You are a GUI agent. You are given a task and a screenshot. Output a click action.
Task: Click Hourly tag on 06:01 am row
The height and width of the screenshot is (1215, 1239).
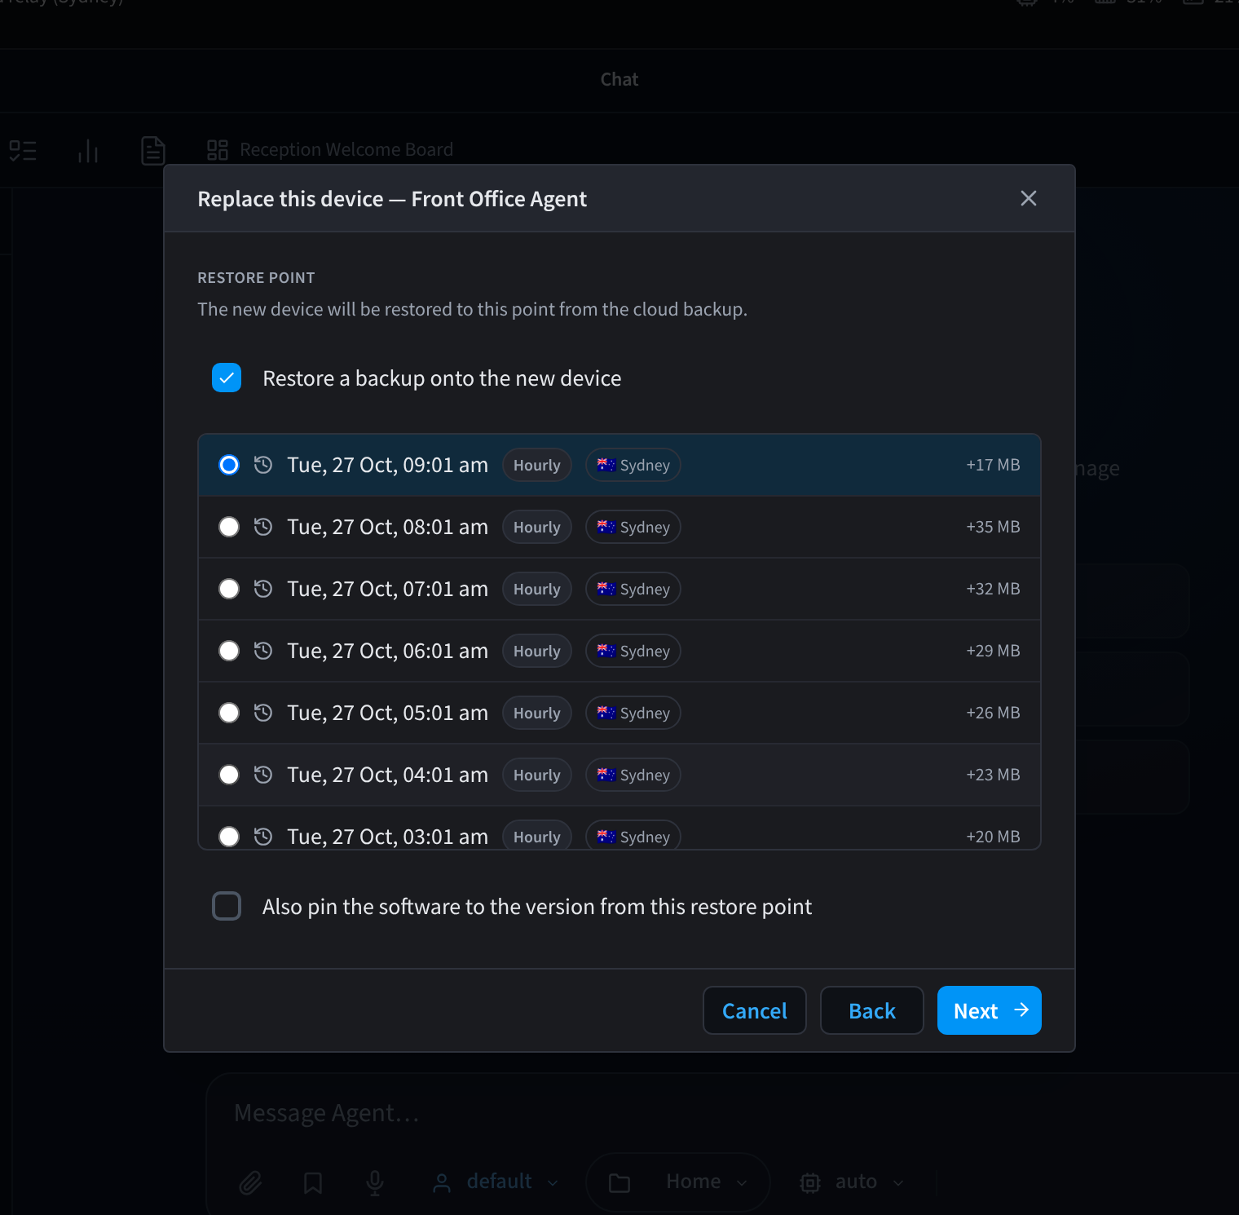[x=537, y=651]
